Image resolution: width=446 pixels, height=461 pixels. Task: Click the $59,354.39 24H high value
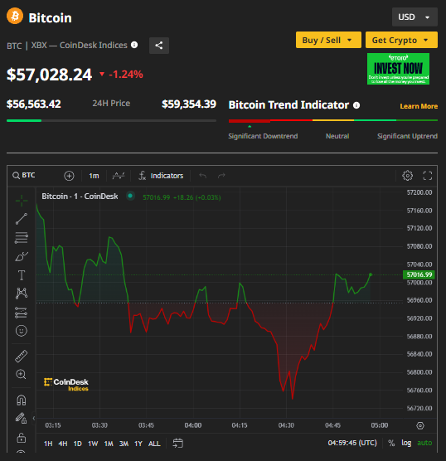point(189,104)
